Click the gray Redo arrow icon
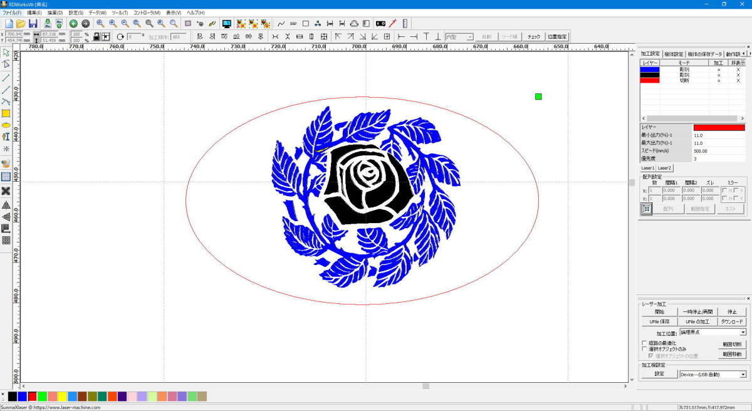The height and width of the screenshot is (411, 752). (x=85, y=23)
